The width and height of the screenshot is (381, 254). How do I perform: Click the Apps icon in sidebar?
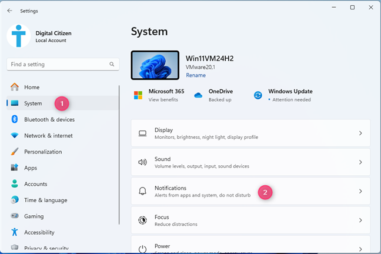click(15, 168)
